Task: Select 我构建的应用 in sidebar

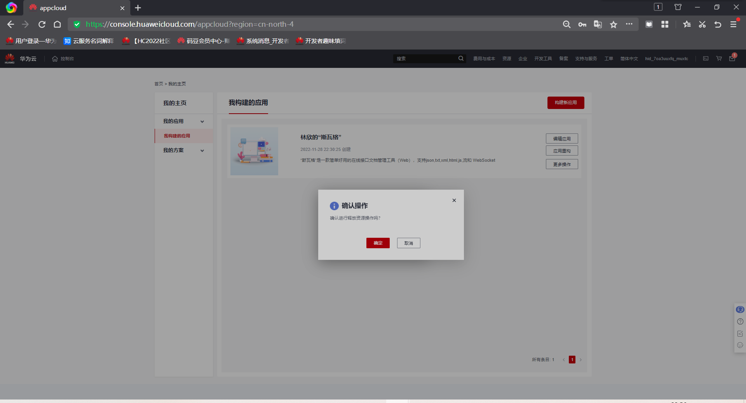Action: (x=184, y=136)
